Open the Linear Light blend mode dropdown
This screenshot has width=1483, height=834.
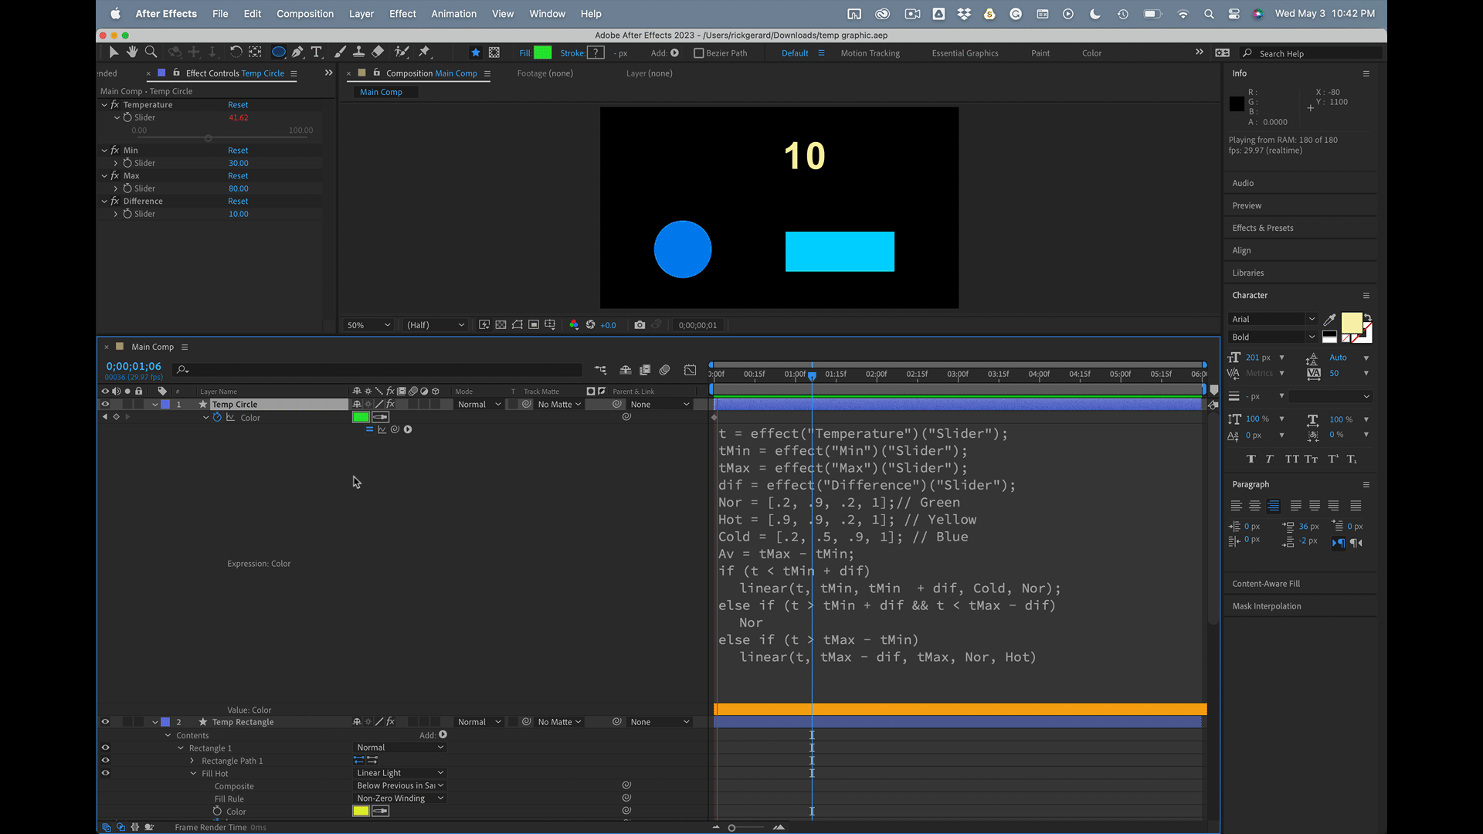[x=399, y=773]
